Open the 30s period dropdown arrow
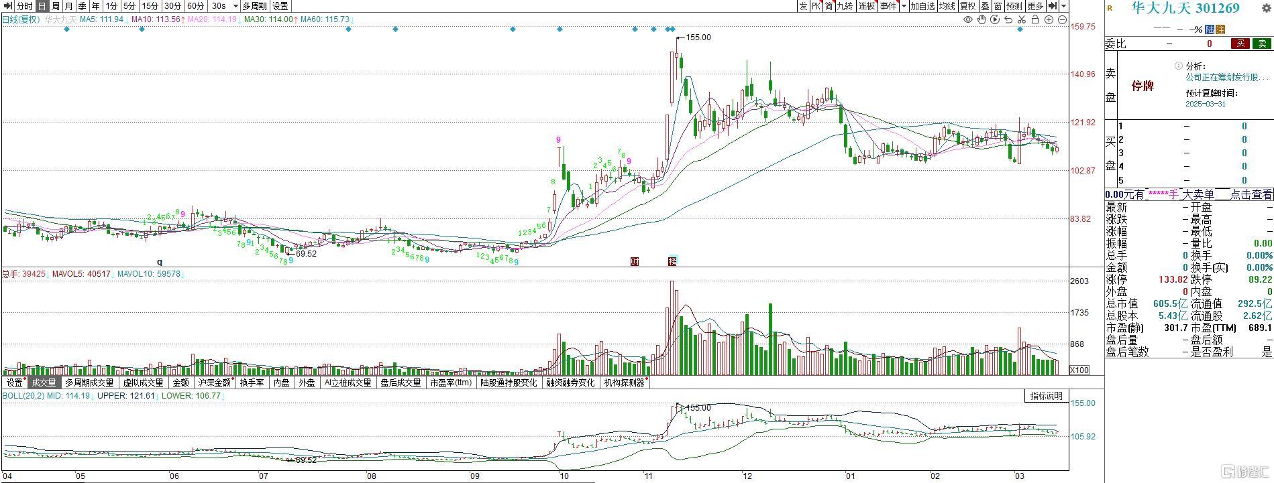 235,6
